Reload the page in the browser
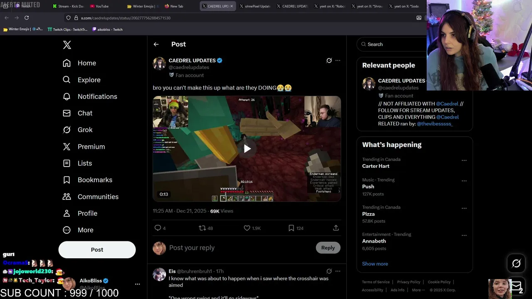Screen dimensions: 532x299 pyautogui.click(x=27, y=18)
